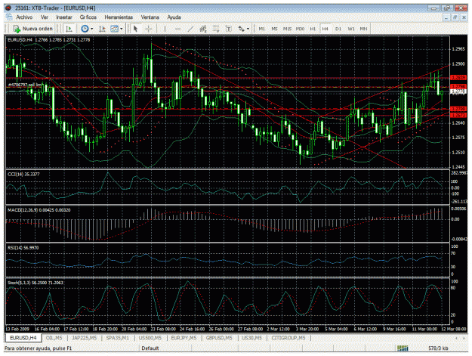Click the chart document icon left of Archivo
The width and height of the screenshot is (472, 356).
click(9, 17)
